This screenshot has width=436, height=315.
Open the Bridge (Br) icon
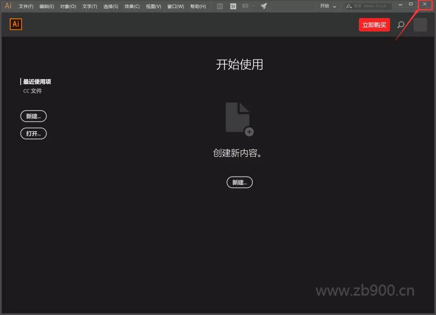coord(220,6)
